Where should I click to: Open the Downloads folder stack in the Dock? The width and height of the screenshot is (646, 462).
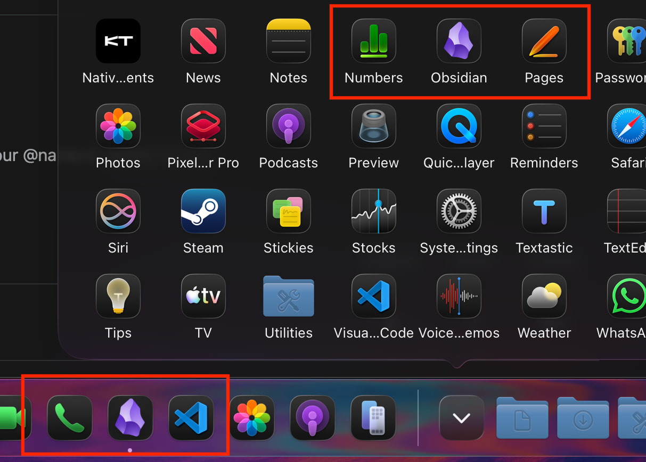tap(583, 418)
